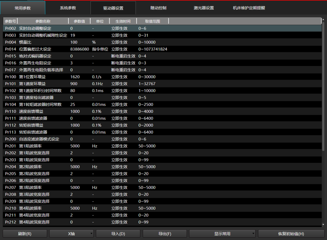Click the 恢复初始值(H) button
The image size is (327, 240).
tap(291, 234)
